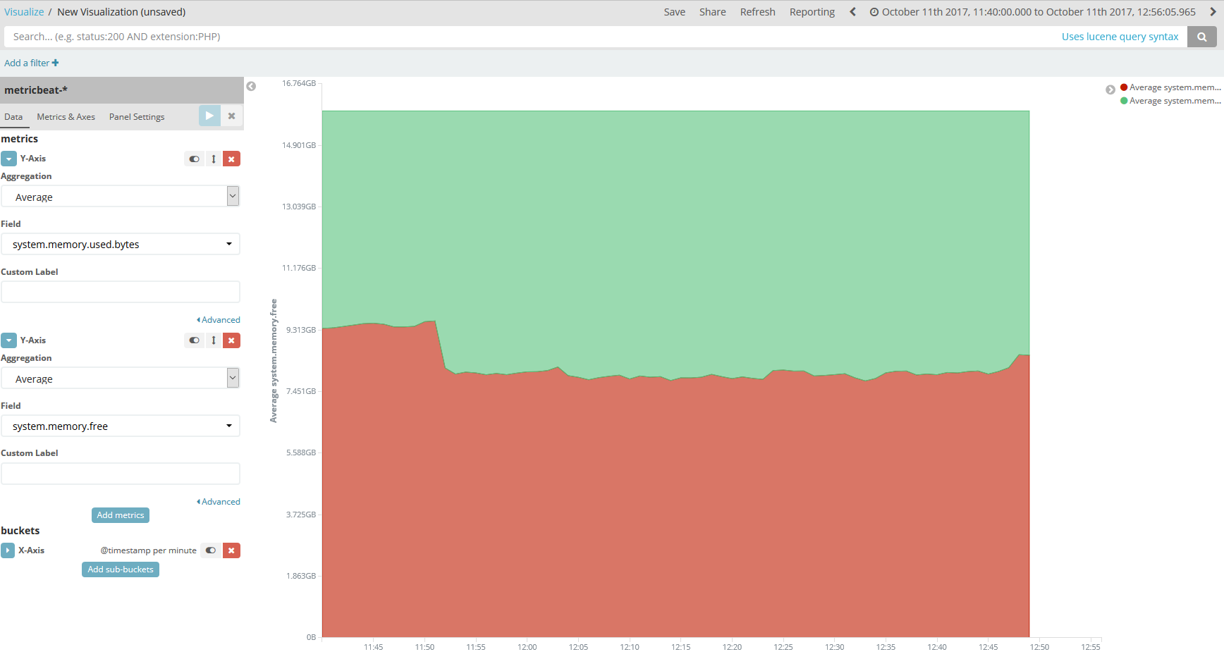Expand the X-Axis bucket settings

[8, 550]
